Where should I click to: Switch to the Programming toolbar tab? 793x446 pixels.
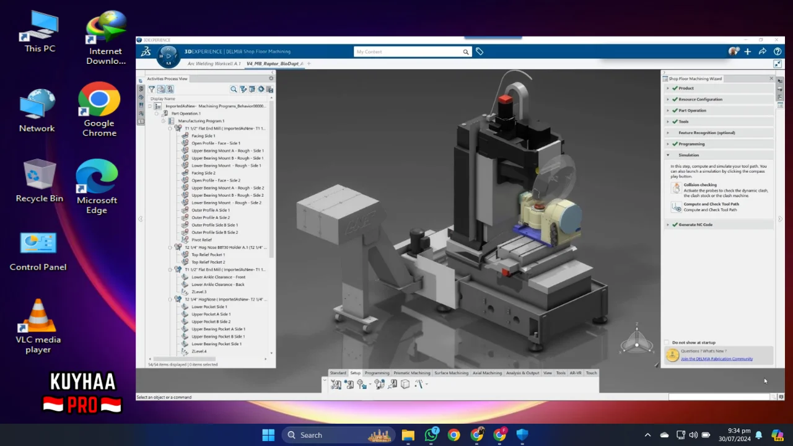coord(377,373)
